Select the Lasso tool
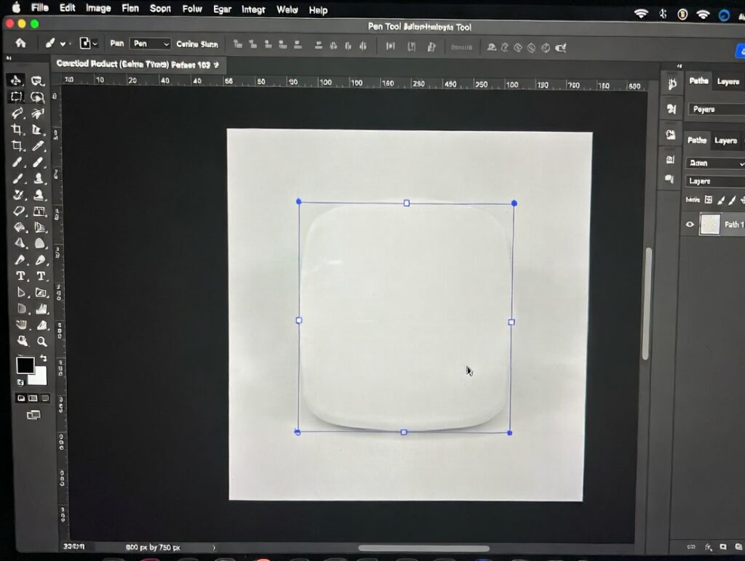Screen dimensions: 745x561 coord(38,97)
